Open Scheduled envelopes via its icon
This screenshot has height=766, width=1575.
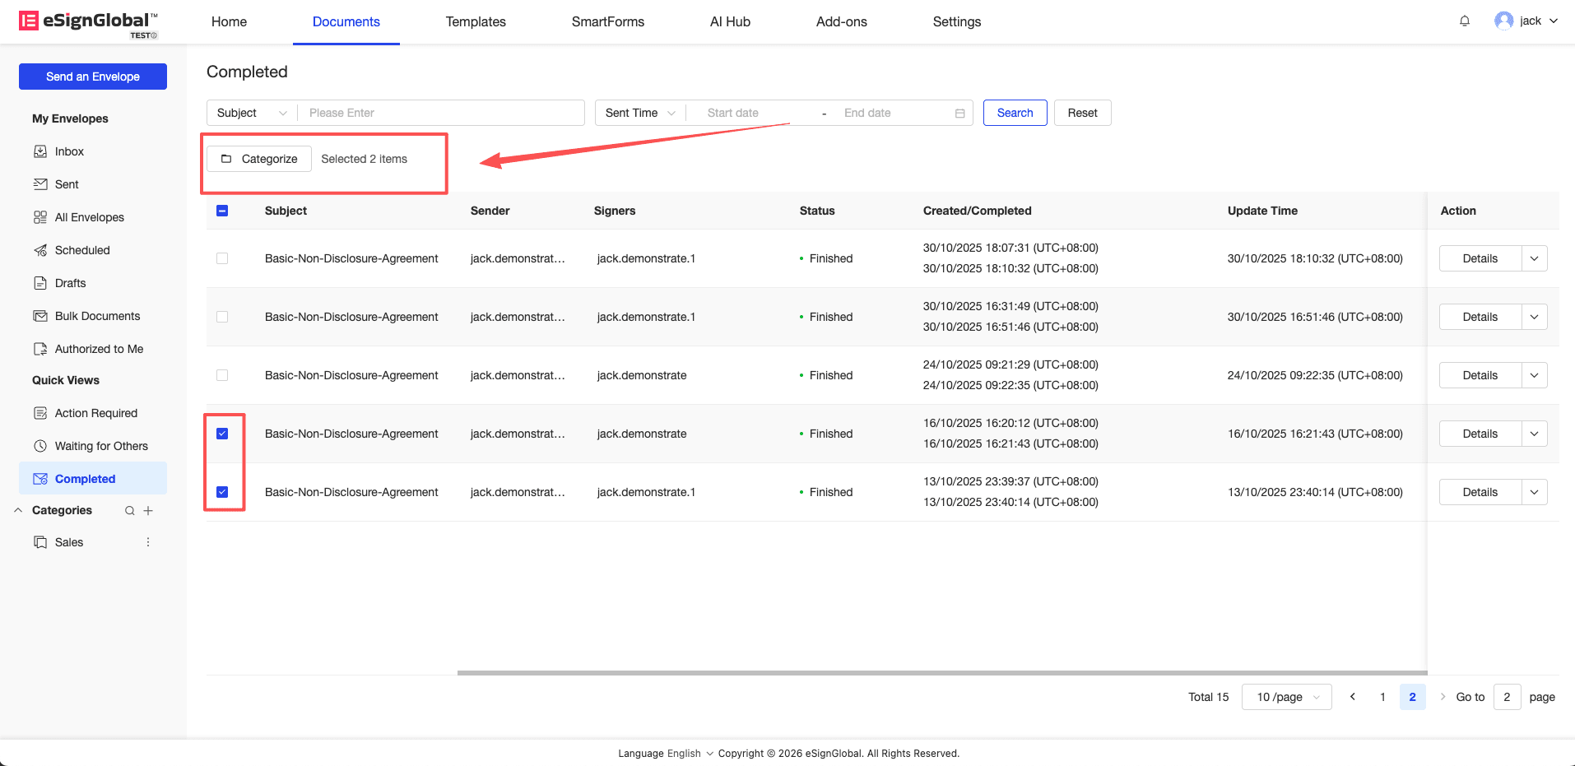tap(40, 250)
